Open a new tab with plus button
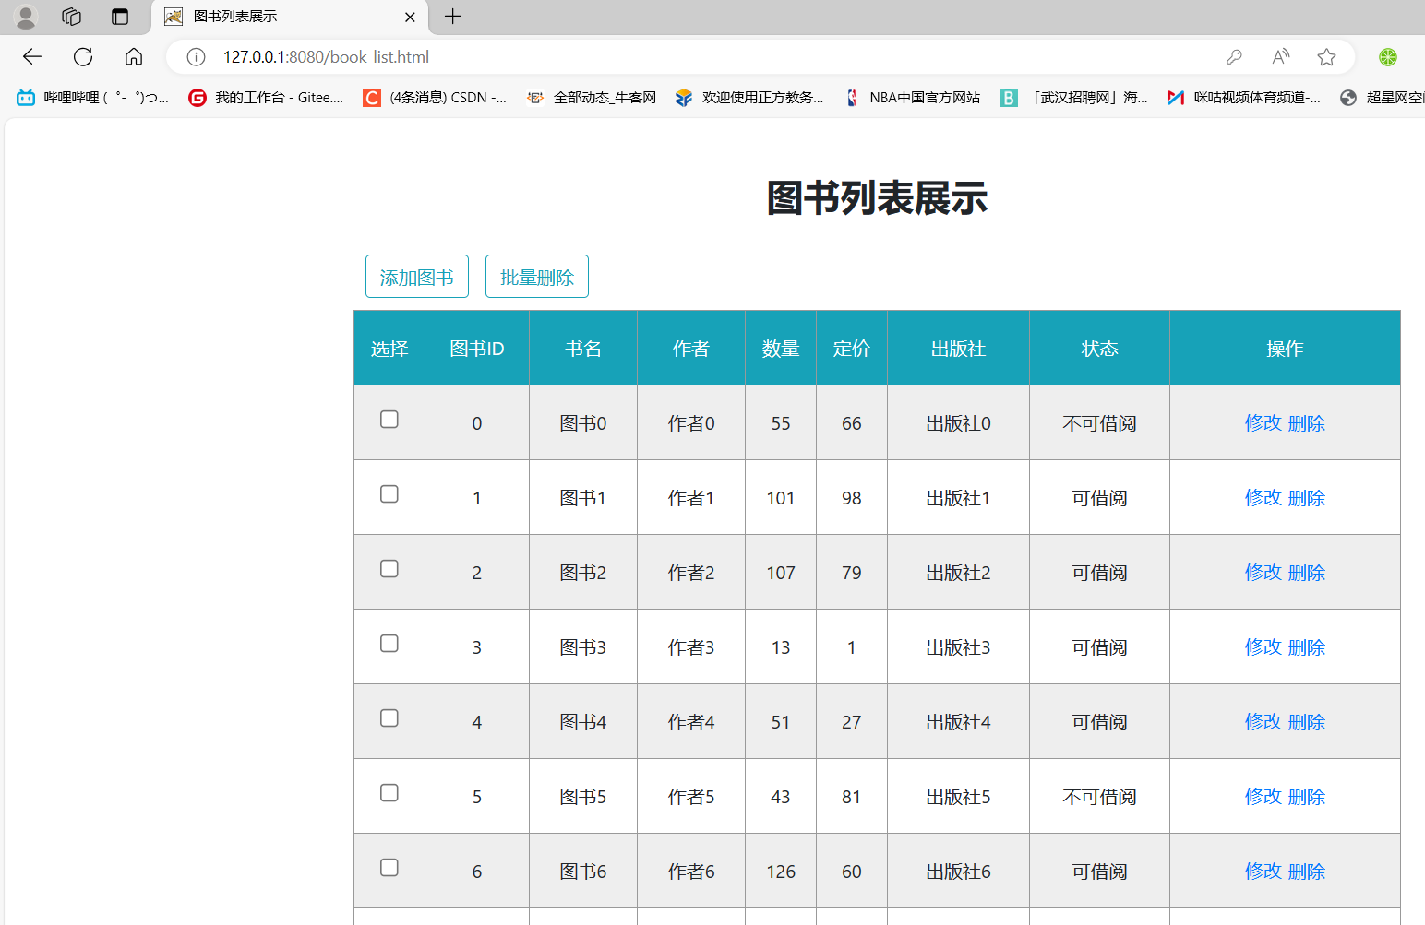The width and height of the screenshot is (1425, 925). coord(453,17)
